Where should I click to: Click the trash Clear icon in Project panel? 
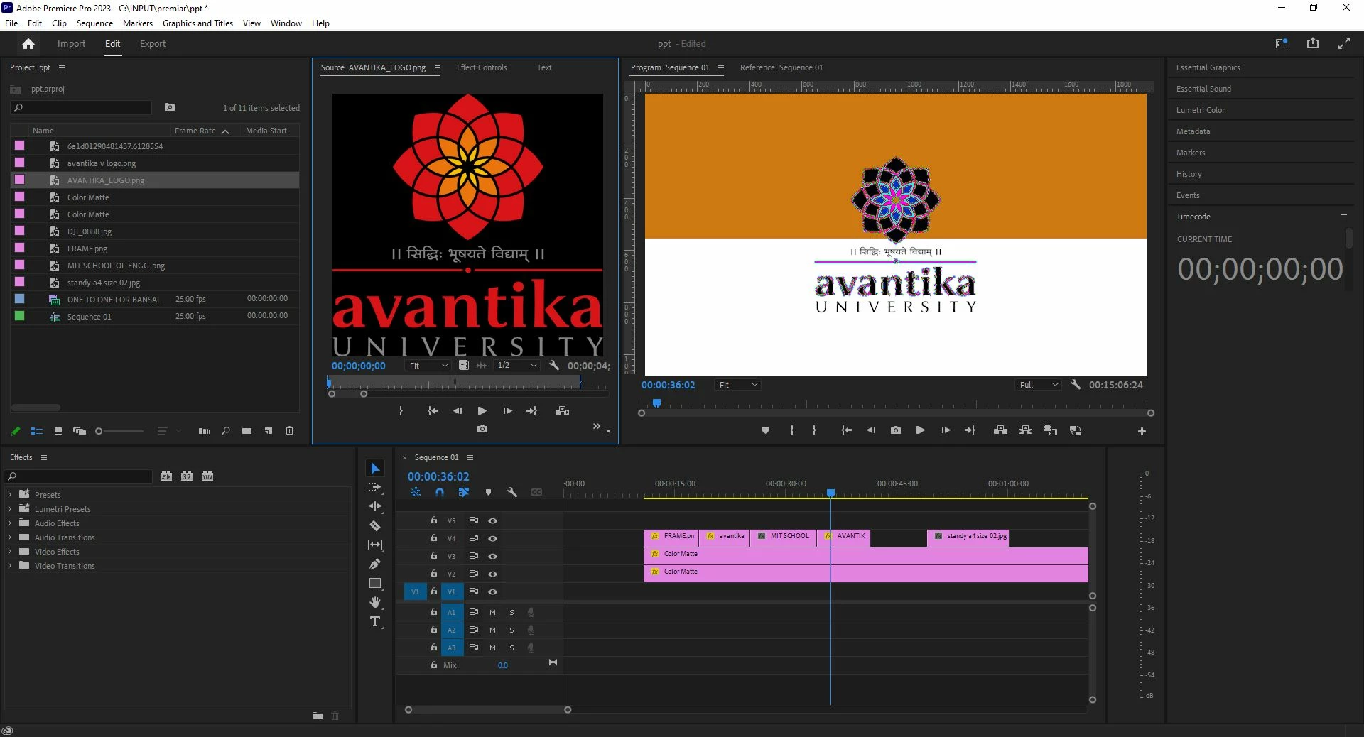[290, 430]
